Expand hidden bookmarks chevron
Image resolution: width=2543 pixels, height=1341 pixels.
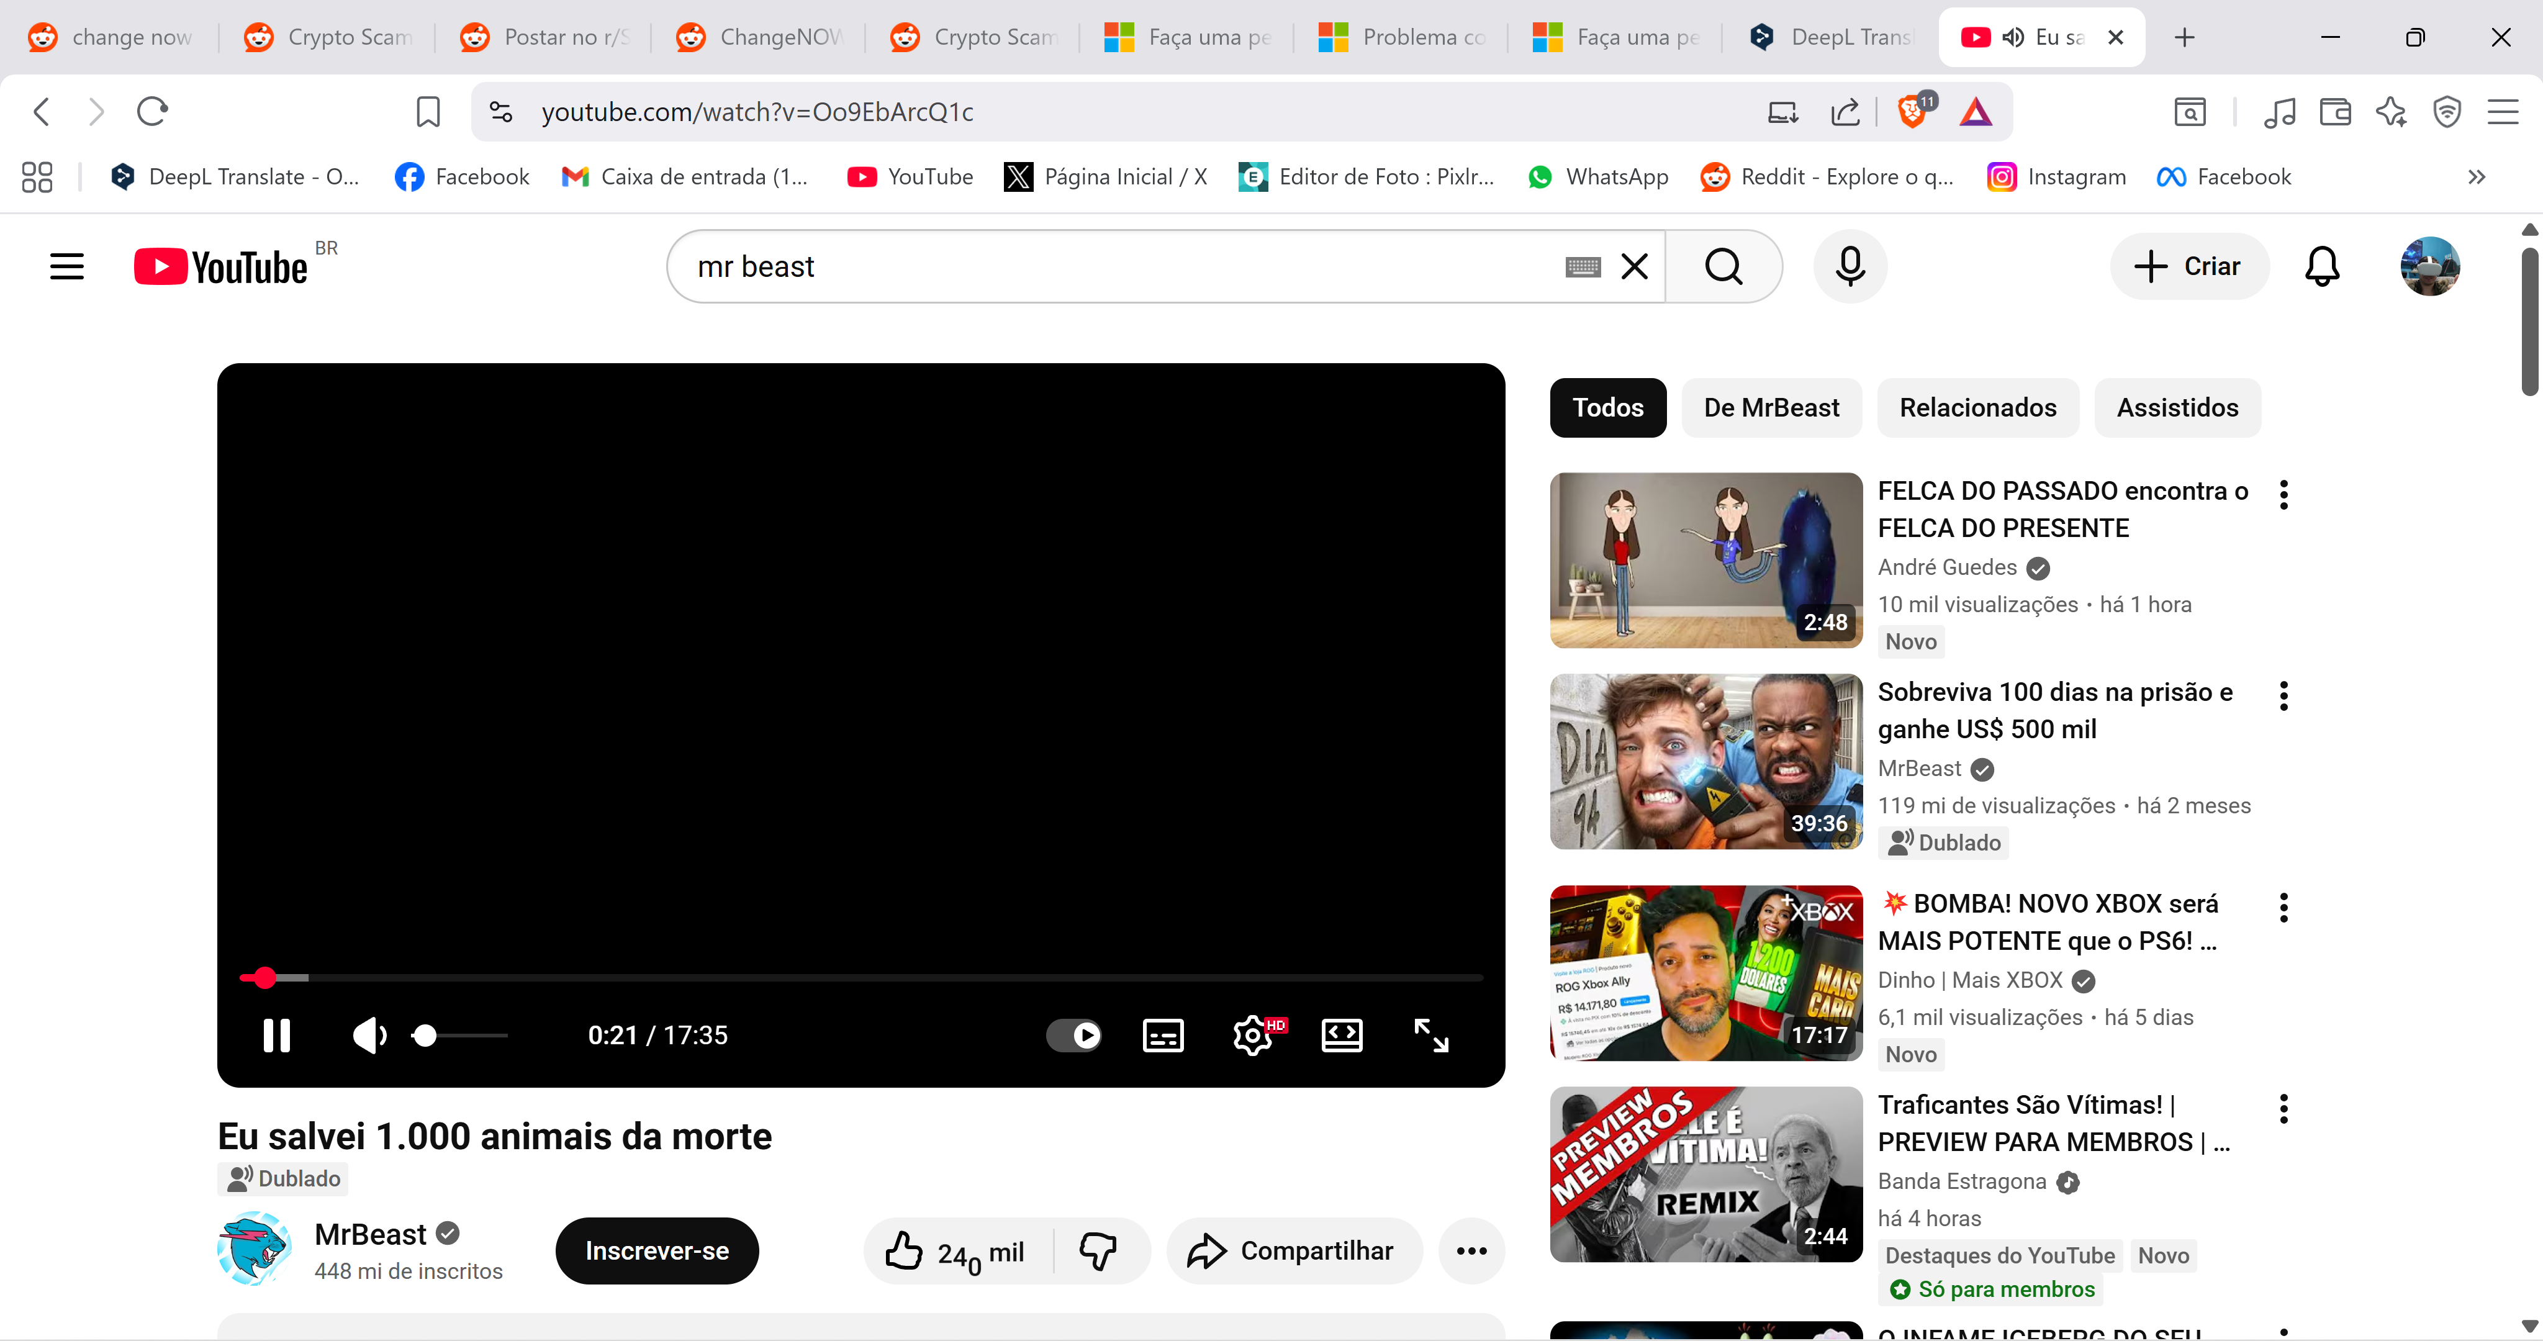2476,177
